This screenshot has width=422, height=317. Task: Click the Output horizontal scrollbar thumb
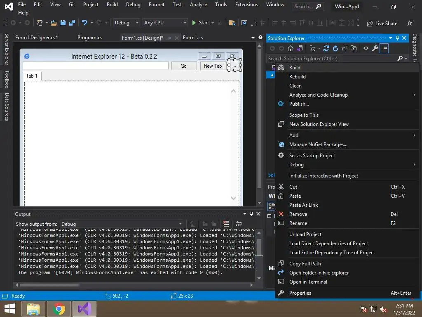49,285
